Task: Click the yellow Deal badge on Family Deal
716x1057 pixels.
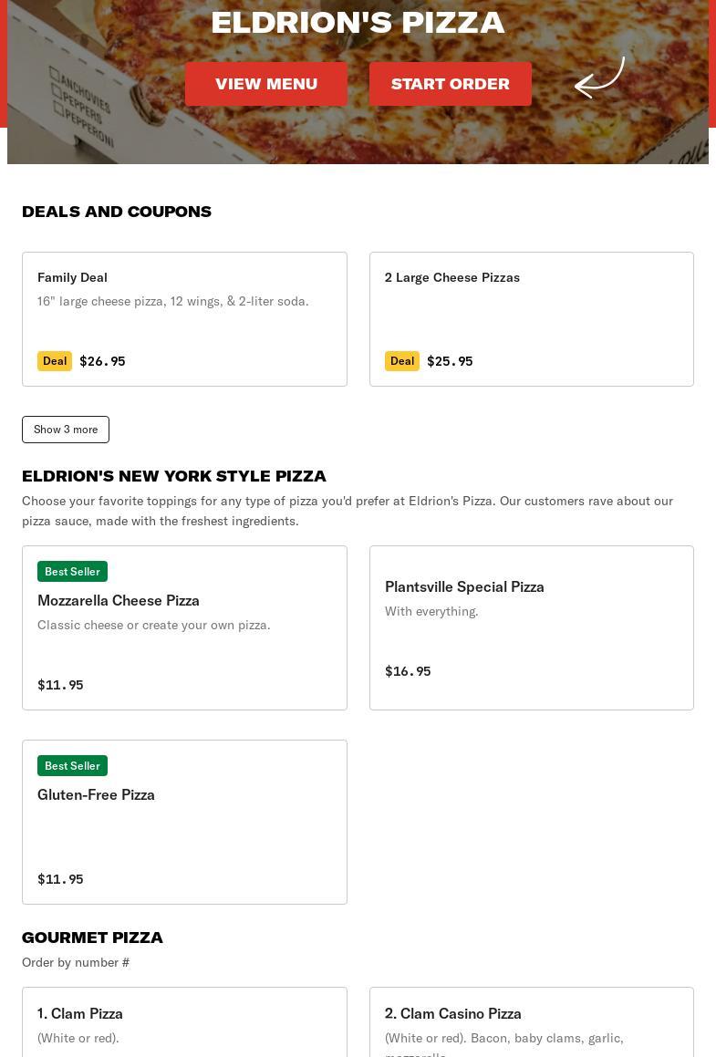Action: pyautogui.click(x=55, y=361)
